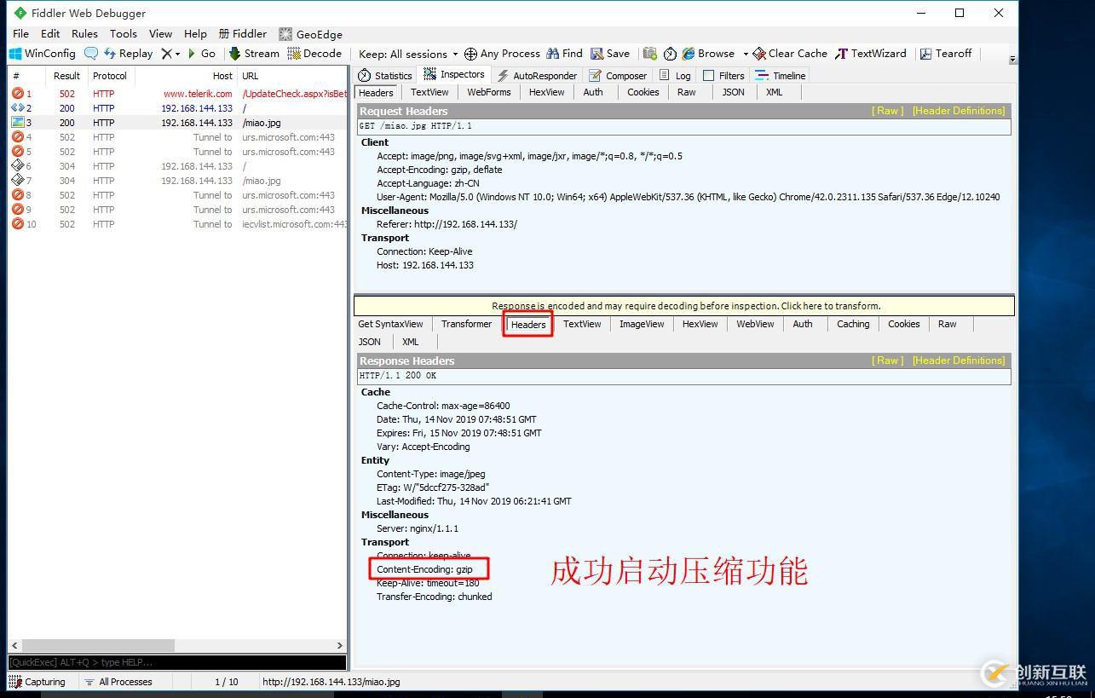The width and height of the screenshot is (1095, 698).
Task: Select the Content-Encoding: gzip header
Action: pyautogui.click(x=424, y=569)
